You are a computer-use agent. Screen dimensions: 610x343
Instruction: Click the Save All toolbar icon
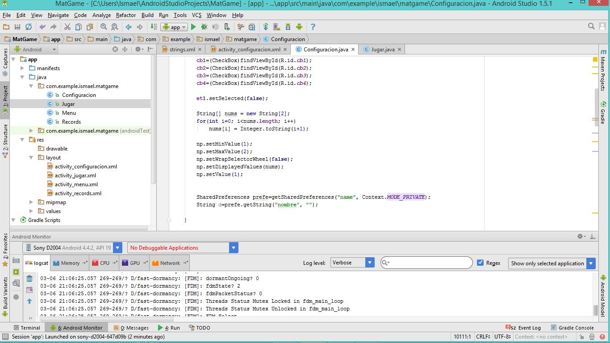point(17,27)
